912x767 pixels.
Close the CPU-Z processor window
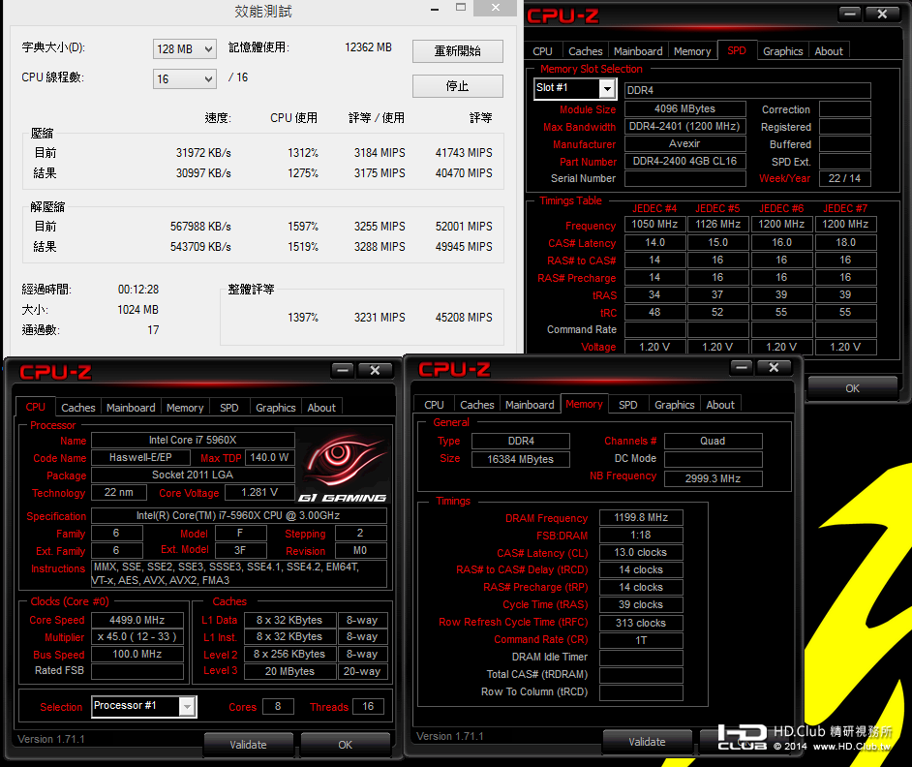[x=375, y=370]
